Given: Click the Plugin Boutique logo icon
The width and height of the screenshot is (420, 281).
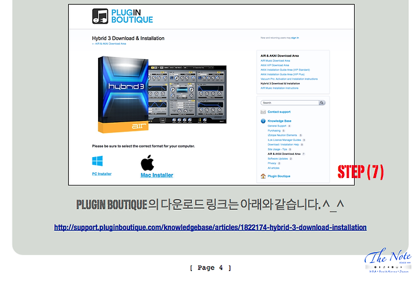Looking at the screenshot, I should [x=100, y=16].
